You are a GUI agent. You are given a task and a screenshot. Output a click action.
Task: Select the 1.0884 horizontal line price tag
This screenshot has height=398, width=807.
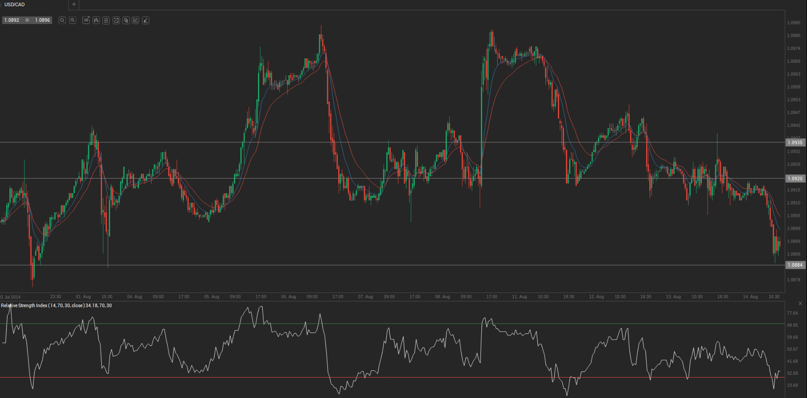[795, 265]
